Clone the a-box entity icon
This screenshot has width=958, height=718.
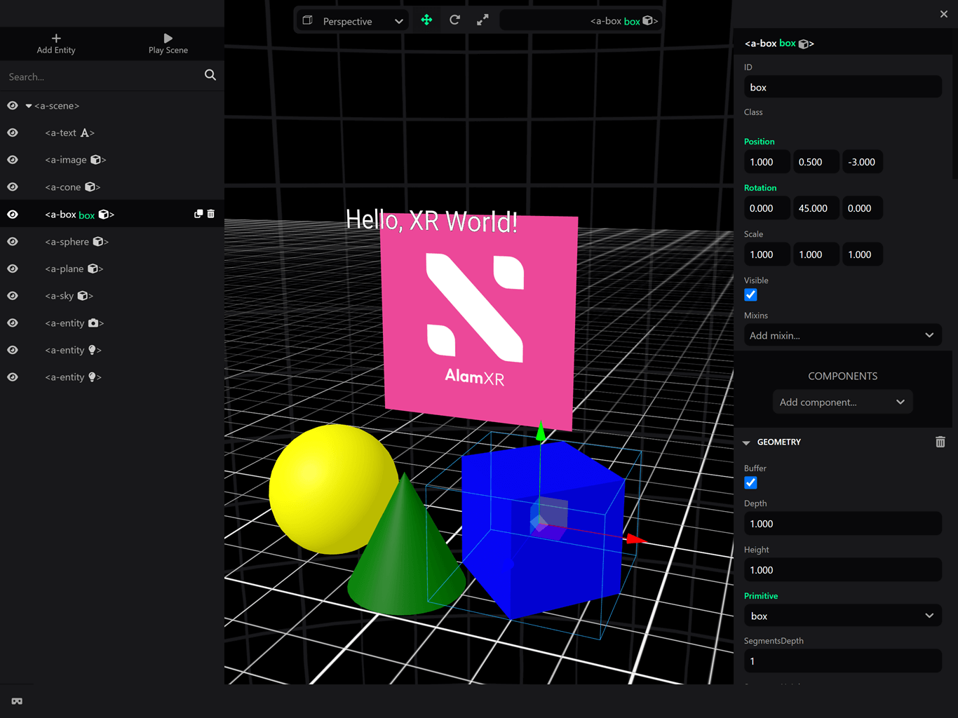click(198, 214)
